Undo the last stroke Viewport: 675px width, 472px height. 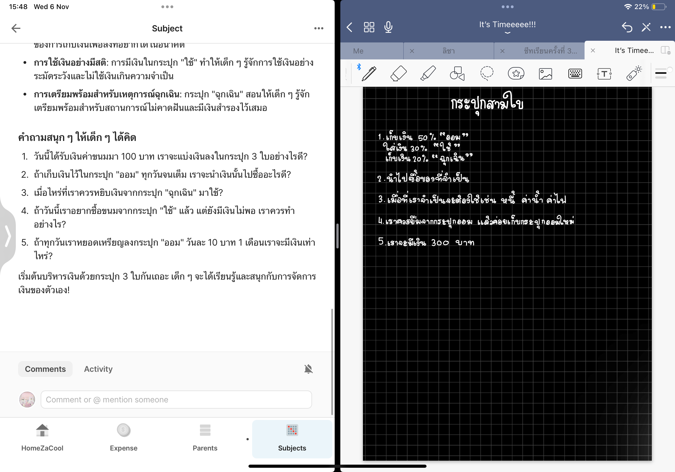pos(626,27)
